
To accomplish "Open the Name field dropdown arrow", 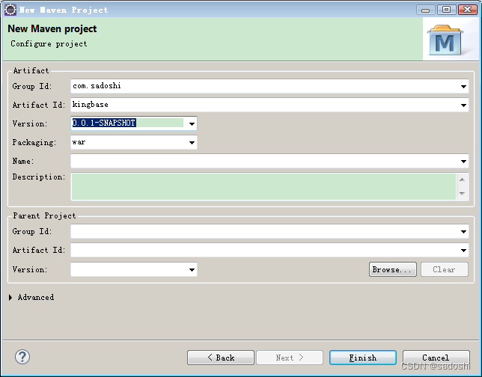I will point(463,162).
